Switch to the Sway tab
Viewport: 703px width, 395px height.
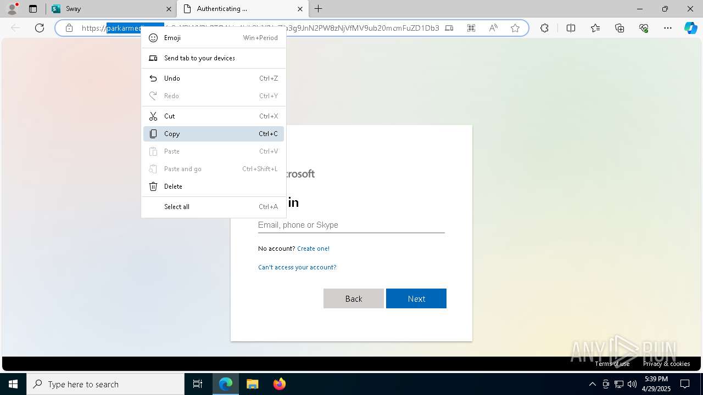coord(110,9)
